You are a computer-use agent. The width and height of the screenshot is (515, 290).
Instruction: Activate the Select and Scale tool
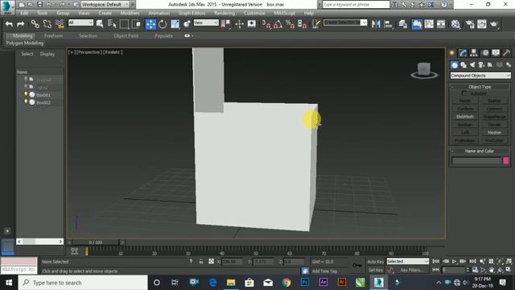coord(175,24)
